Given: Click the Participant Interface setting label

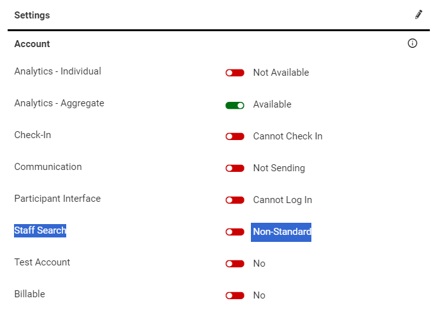Looking at the screenshot, I should coord(57,199).
